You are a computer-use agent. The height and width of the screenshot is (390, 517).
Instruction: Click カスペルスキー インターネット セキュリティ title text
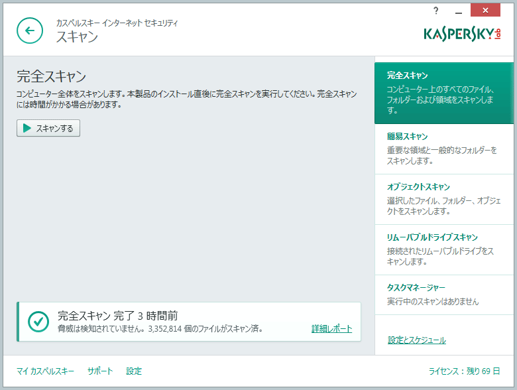coord(117,23)
